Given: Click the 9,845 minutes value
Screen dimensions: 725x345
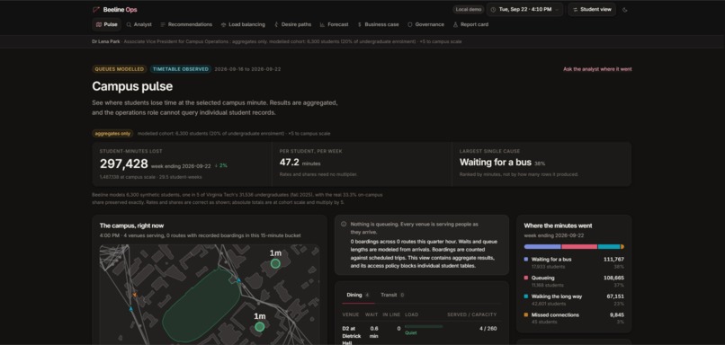Looking at the screenshot, I should tap(617, 315).
